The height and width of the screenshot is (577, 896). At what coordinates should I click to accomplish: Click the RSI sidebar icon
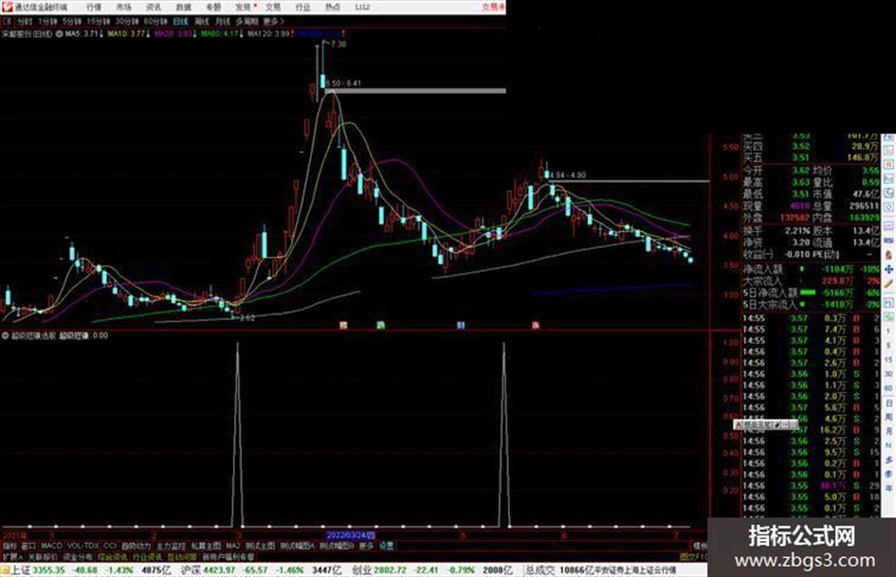pyautogui.click(x=889, y=242)
